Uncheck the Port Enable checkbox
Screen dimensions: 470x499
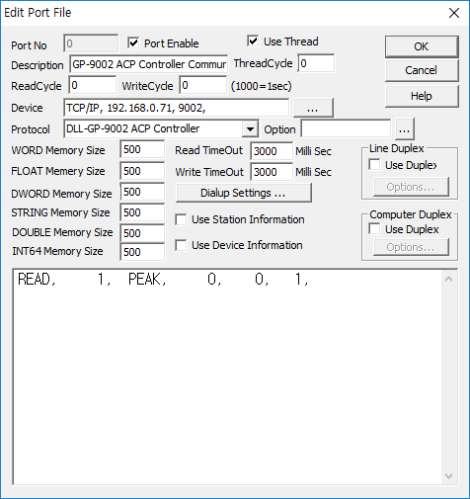click(133, 42)
